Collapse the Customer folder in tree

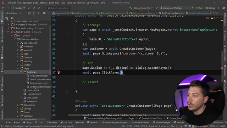pos(21,72)
